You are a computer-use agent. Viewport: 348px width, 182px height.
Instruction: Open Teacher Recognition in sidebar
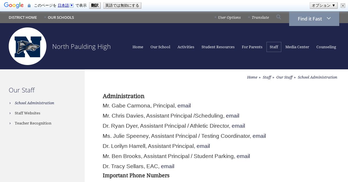click(x=33, y=123)
